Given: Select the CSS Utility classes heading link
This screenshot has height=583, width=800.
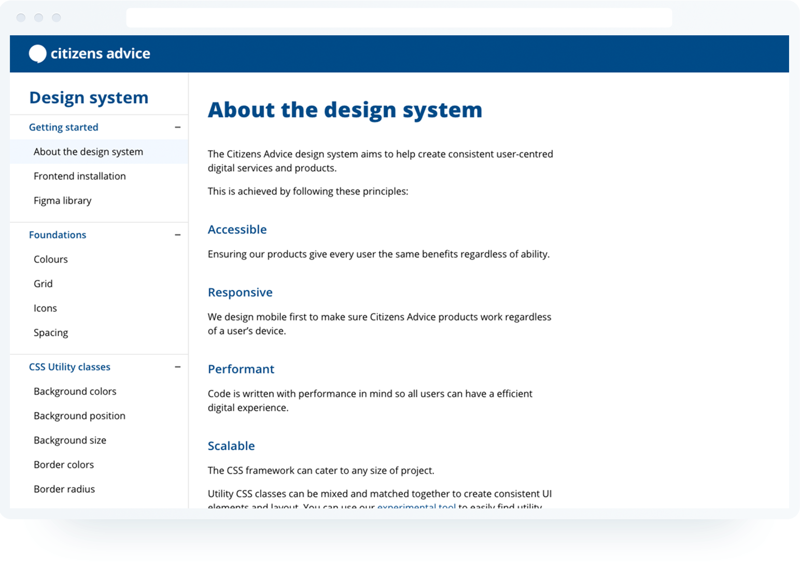Looking at the screenshot, I should (x=69, y=367).
